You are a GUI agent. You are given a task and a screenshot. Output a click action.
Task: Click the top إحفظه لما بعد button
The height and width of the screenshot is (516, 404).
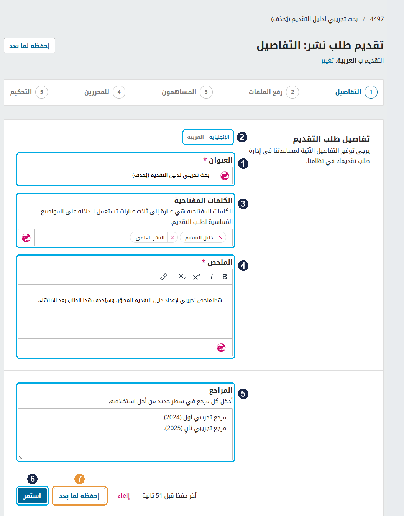[30, 46]
